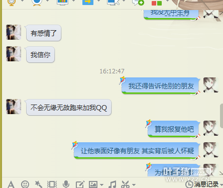Expand the image icon dropdown arrow
Image resolution: width=223 pixels, height=188 pixels.
point(101,185)
